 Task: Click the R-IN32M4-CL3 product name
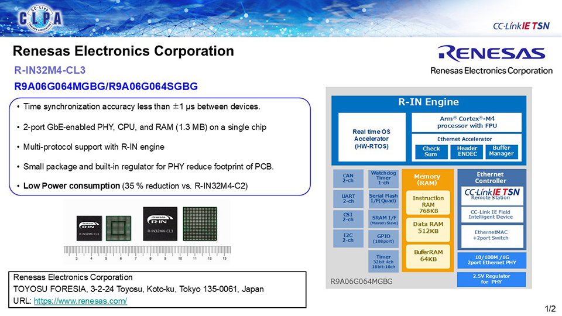click(50, 70)
